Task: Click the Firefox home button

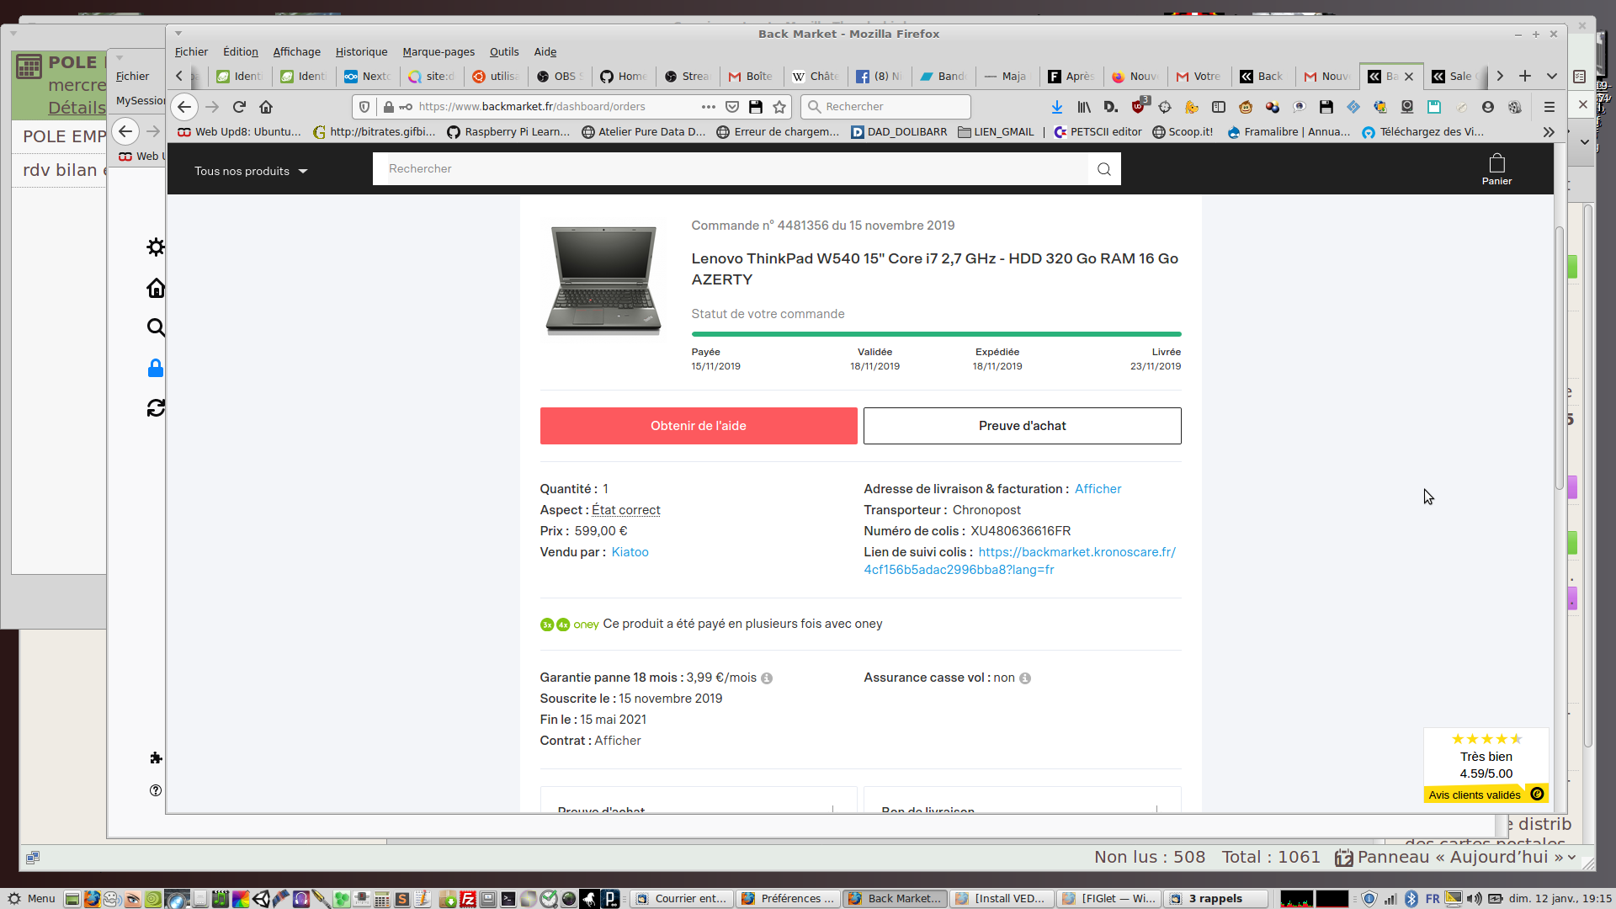Action: (x=266, y=107)
